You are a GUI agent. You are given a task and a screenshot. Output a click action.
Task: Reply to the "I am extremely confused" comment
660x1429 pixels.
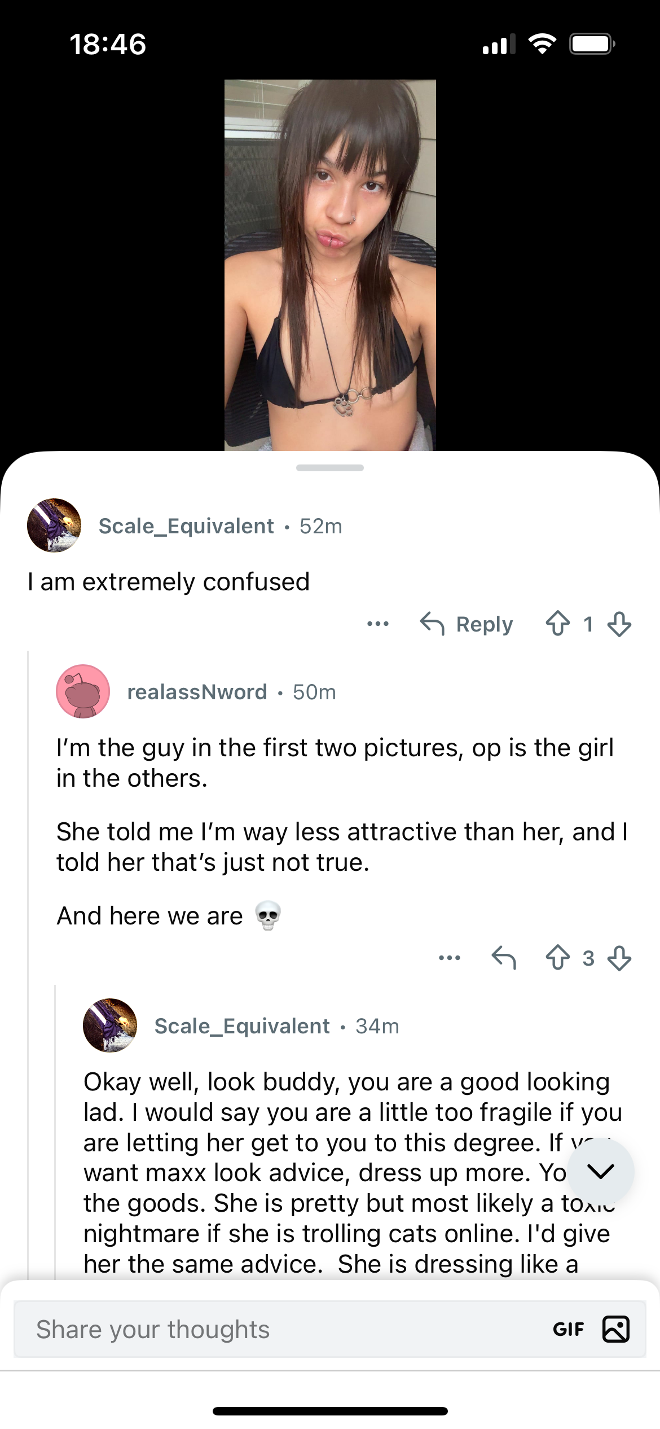coord(467,624)
